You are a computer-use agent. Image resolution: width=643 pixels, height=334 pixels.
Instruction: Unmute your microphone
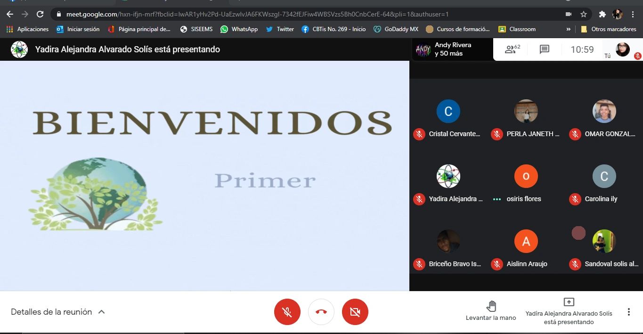(287, 312)
